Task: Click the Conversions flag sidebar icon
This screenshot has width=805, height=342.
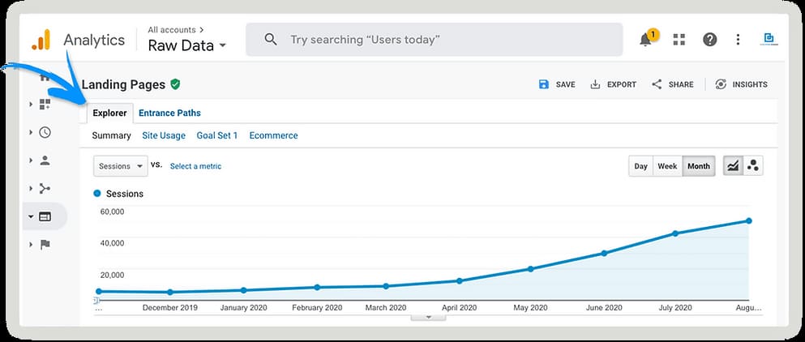Action: click(x=45, y=244)
